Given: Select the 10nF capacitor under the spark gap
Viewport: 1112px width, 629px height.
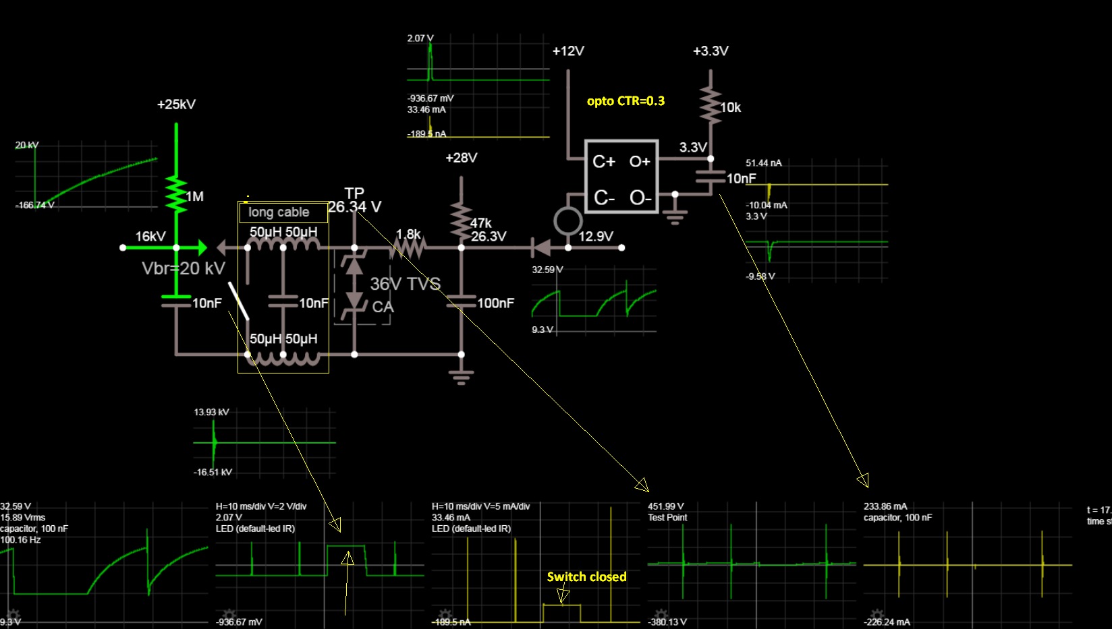Looking at the screenshot, I should (176, 301).
